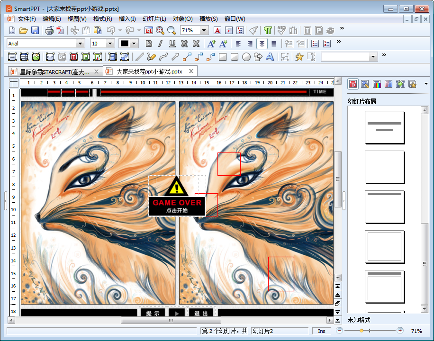
Task: Click the Open folder icon
Action: point(24,30)
